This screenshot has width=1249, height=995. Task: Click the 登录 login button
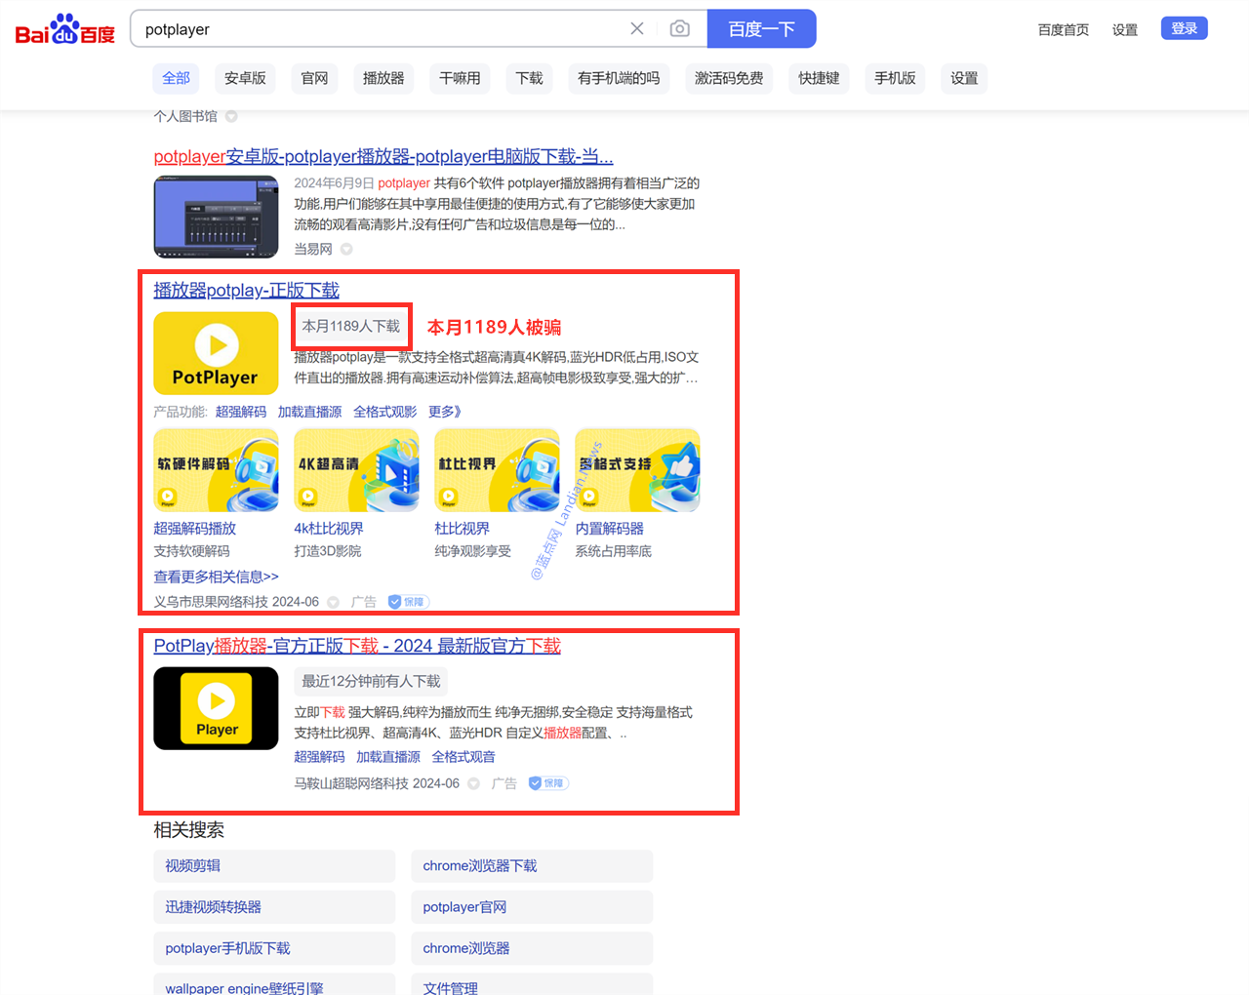pyautogui.click(x=1184, y=28)
